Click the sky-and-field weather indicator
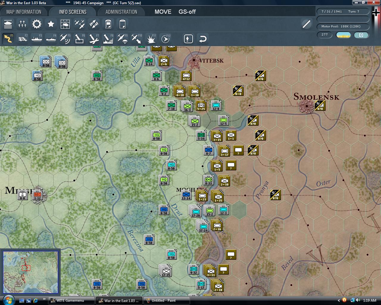This screenshot has height=305, width=381. [x=343, y=35]
